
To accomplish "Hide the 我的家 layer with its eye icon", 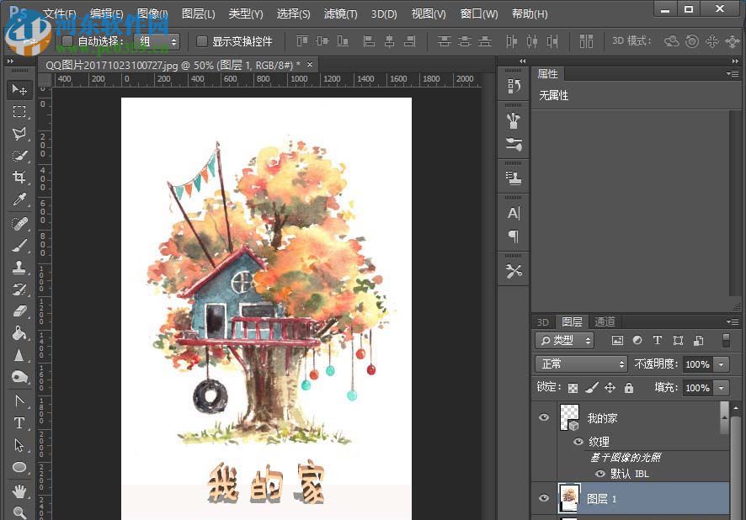I will 544,417.
